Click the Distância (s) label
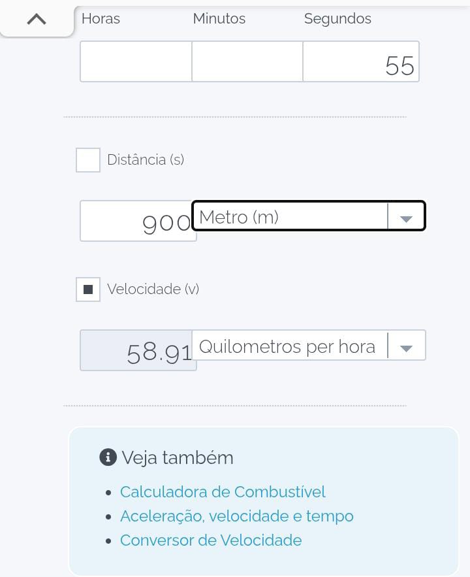Viewport: 470px width, 577px height. point(146,160)
